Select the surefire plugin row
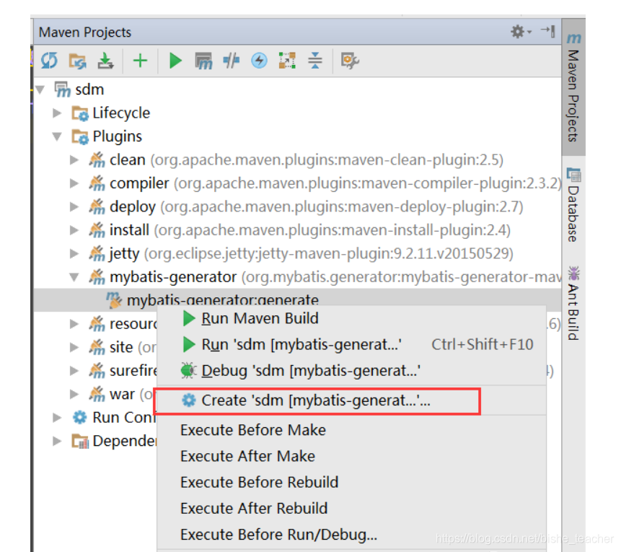Screen dimensions: 621x552 95,370
